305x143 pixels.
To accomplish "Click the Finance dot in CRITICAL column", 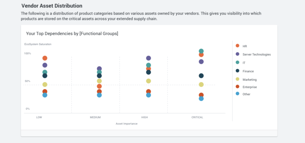I will click(x=201, y=76).
